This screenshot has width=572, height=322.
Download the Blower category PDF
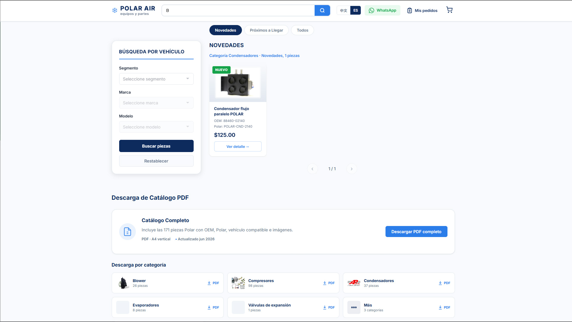point(213,283)
